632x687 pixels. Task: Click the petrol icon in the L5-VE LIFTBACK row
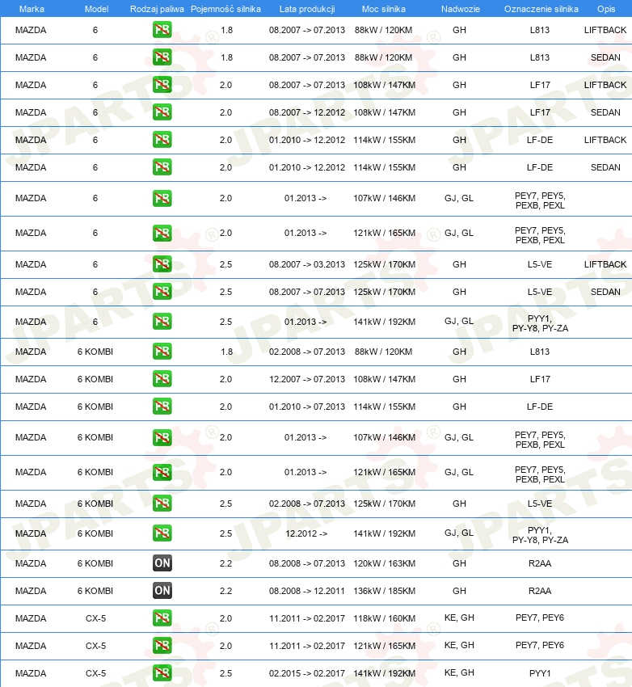point(162,264)
